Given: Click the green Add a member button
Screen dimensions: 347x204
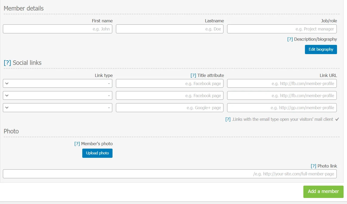Looking at the screenshot, I should pyautogui.click(x=323, y=191).
